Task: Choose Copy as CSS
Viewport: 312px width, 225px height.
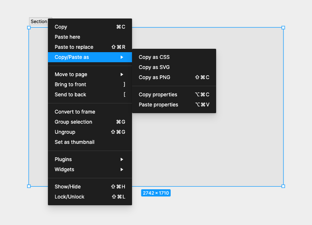Action: (174, 57)
